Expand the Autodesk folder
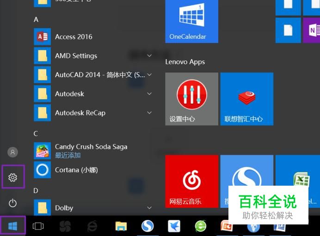320x236 pixels. (149, 94)
